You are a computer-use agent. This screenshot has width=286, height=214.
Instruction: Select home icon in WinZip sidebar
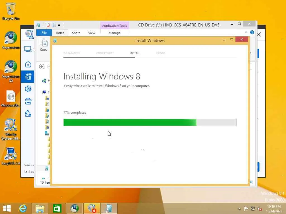click(x=28, y=64)
